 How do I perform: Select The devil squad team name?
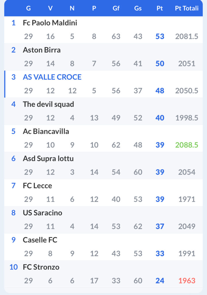point(49,104)
